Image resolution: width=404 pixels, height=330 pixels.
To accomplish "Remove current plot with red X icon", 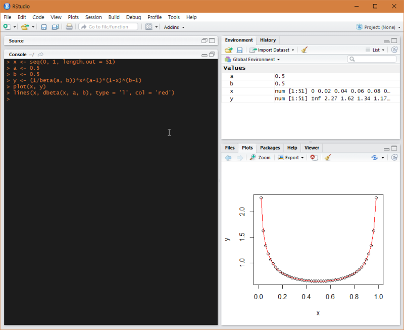I will (314, 158).
